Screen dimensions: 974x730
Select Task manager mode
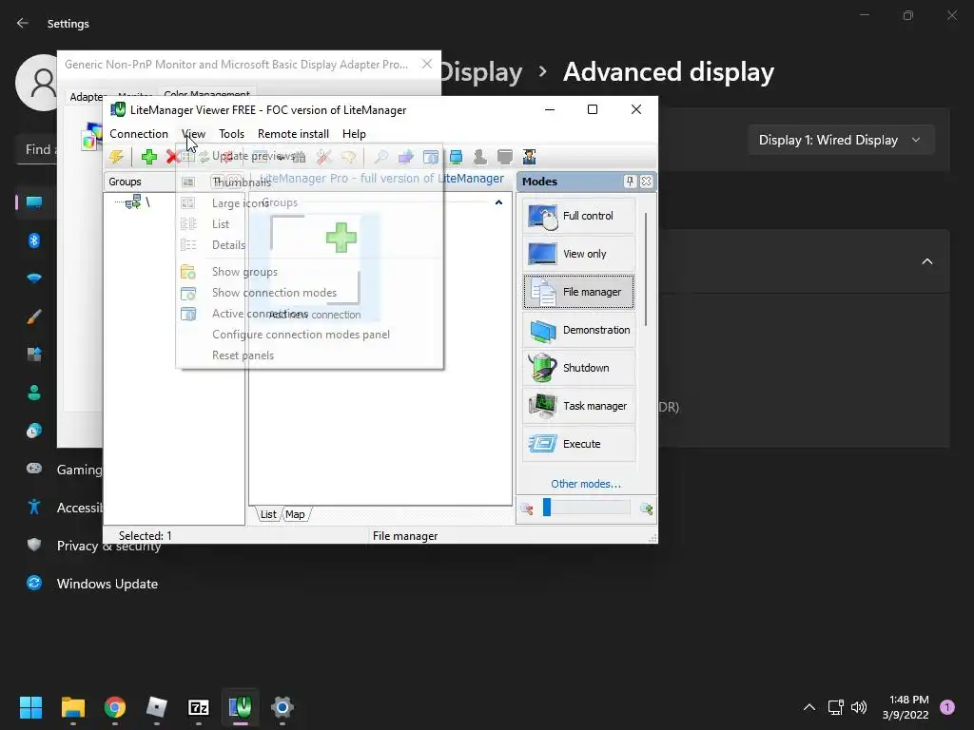[x=579, y=406]
